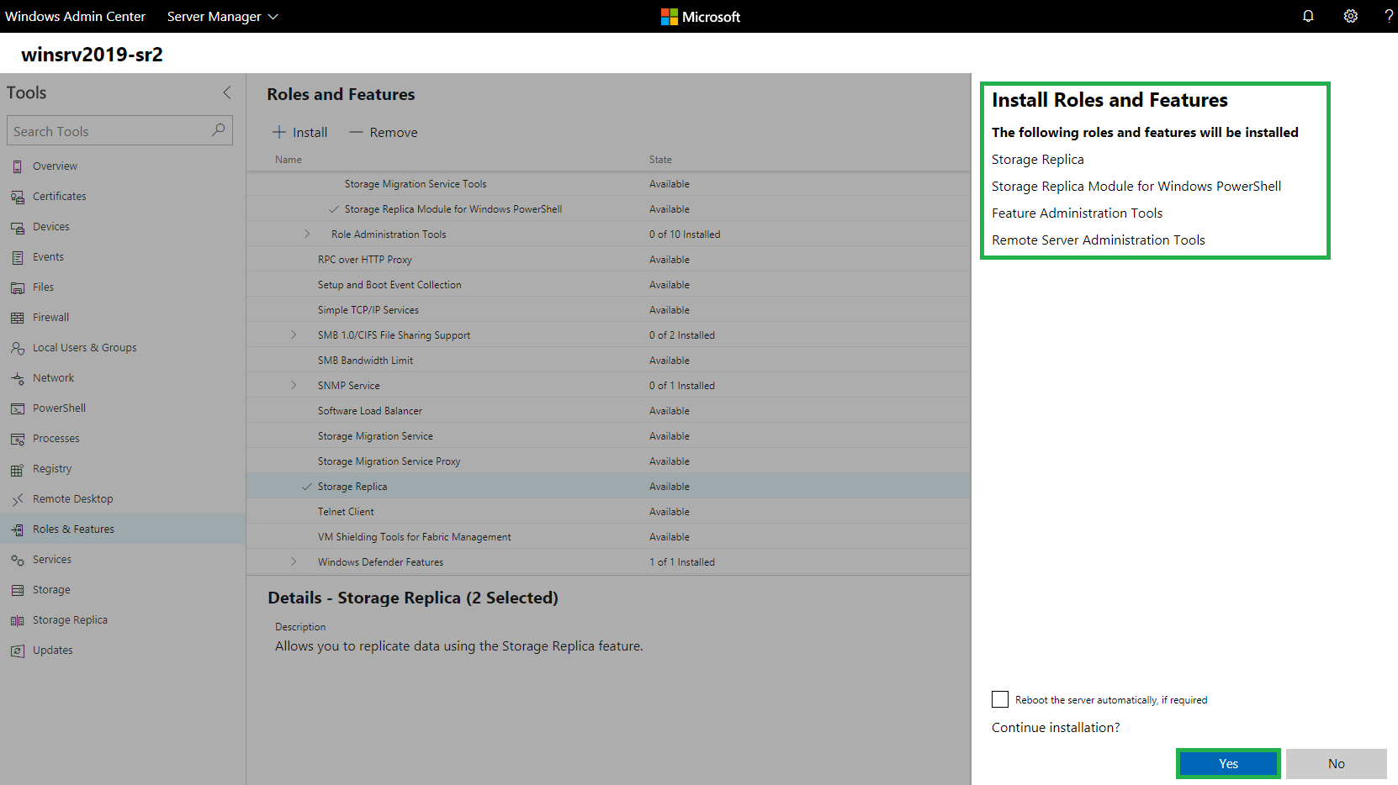Select the Software Load Balancer row
This screenshot has width=1398, height=785.
click(x=608, y=411)
